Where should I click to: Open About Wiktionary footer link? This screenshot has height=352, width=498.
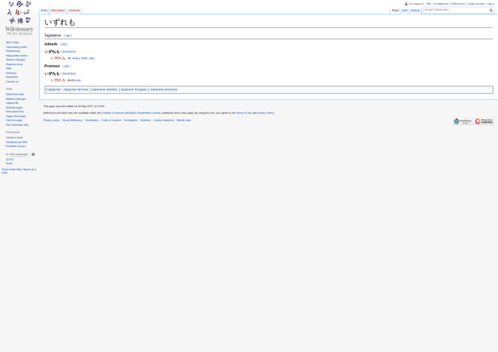tap(72, 120)
